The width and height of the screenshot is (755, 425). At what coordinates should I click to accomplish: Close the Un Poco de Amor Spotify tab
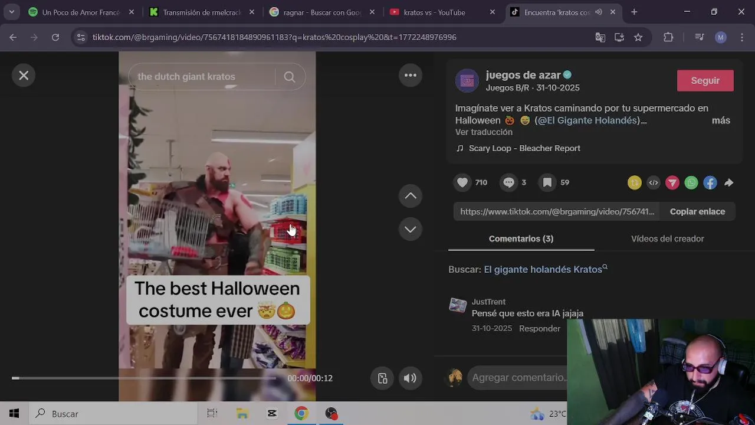pos(132,12)
